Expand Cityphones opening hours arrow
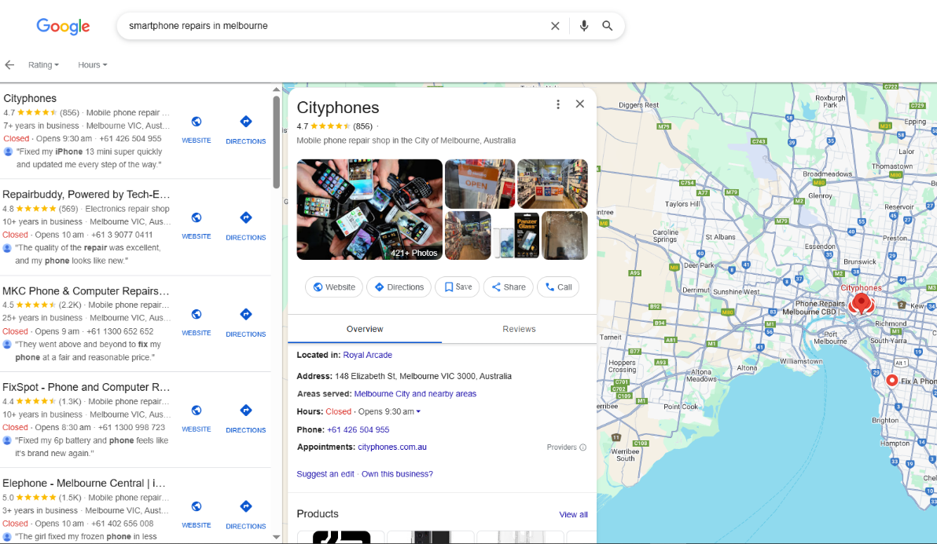Screen dimensions: 937x544 [418, 411]
